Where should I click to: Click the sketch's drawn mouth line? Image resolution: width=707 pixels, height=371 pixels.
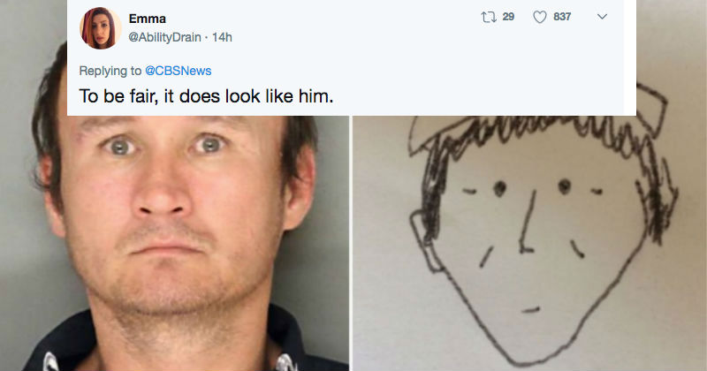(x=529, y=308)
